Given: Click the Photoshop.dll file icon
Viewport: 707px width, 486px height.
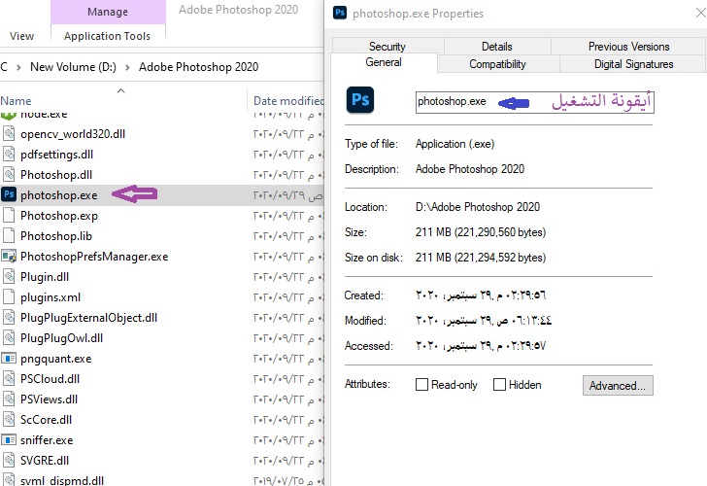Looking at the screenshot, I should pos(9,174).
